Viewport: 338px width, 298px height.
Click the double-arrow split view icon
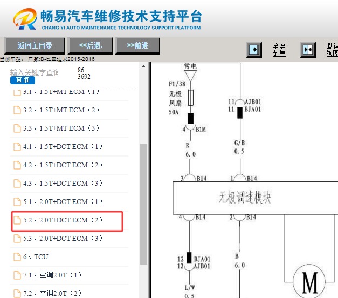pyautogui.click(x=308, y=50)
